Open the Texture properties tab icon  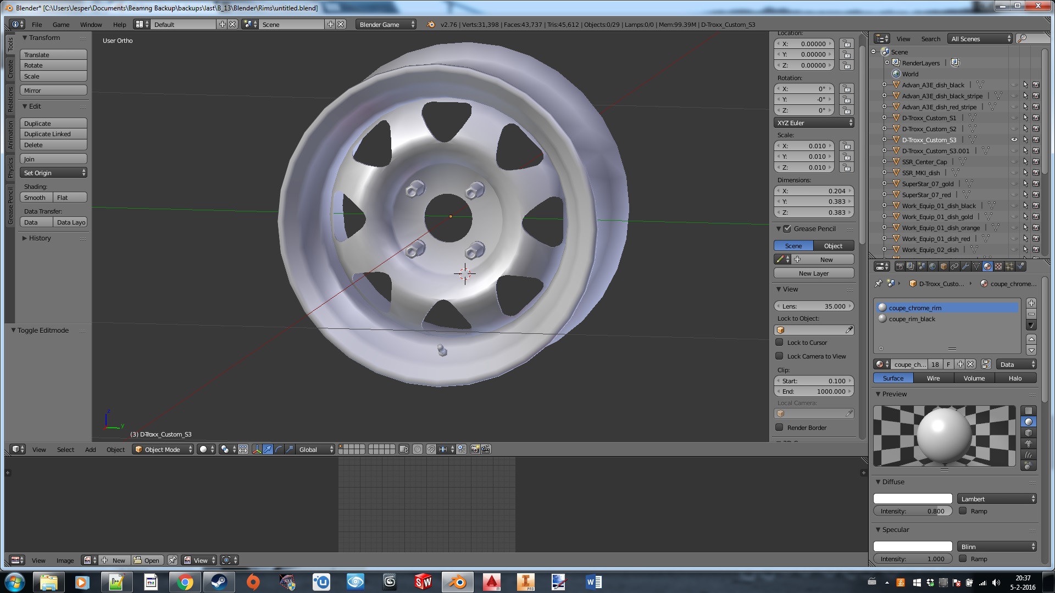point(998,266)
